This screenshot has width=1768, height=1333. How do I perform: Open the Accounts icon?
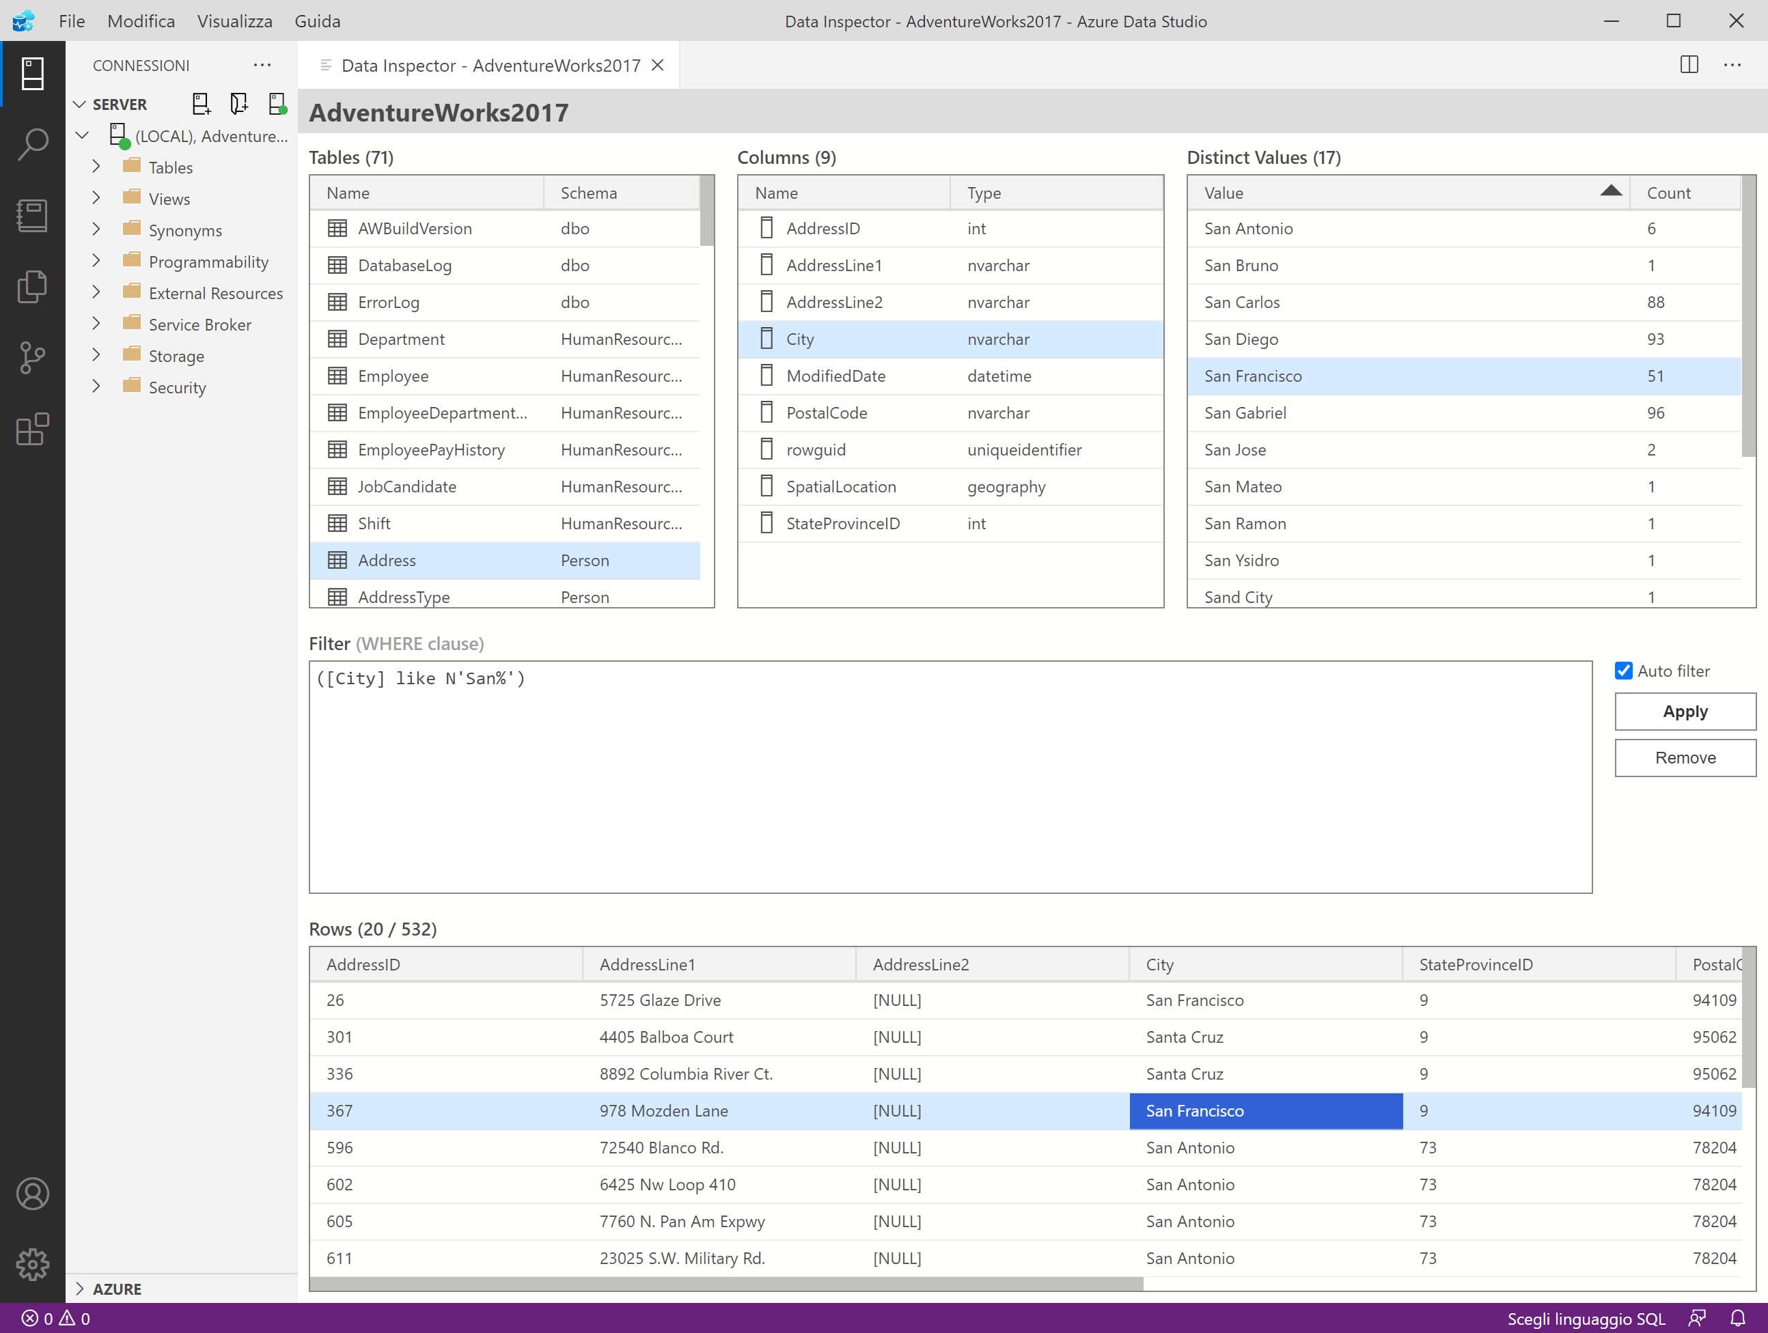pyautogui.click(x=32, y=1193)
